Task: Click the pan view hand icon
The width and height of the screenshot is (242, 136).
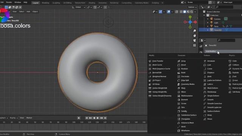Action: 194,36
